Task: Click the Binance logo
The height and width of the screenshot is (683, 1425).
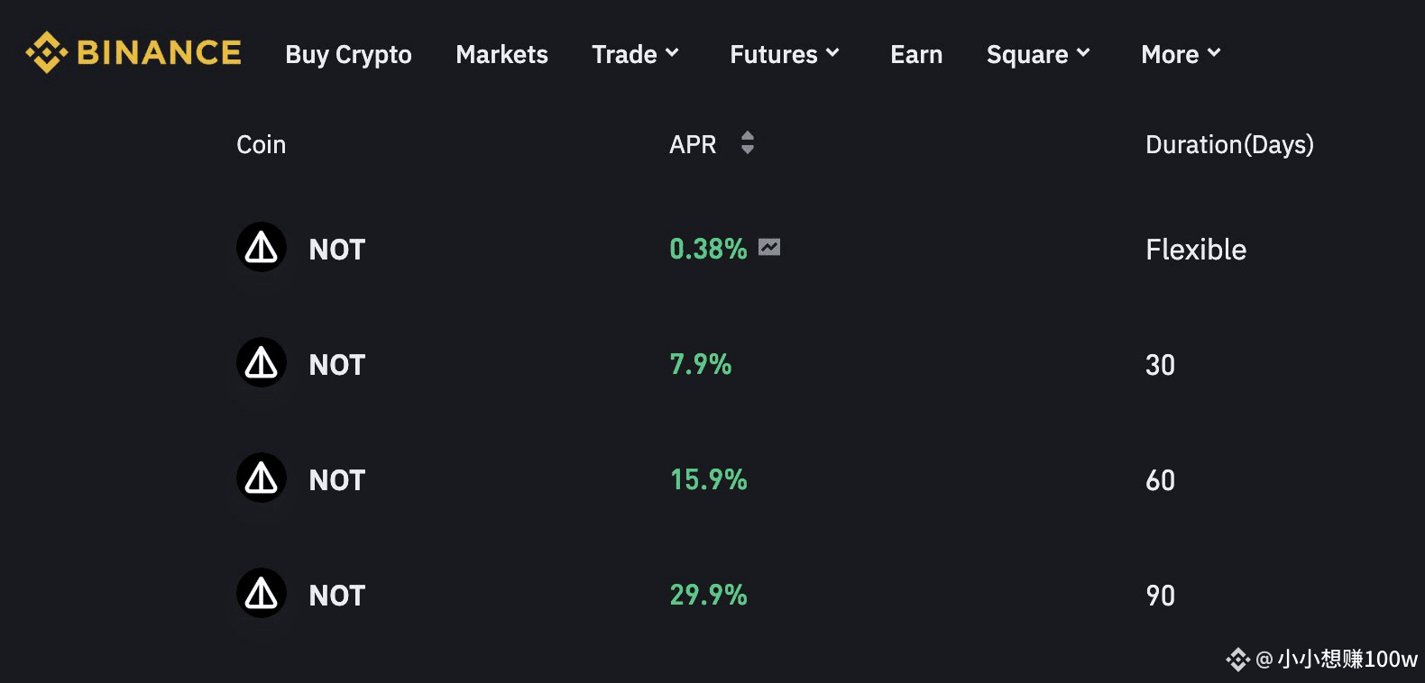Action: pyautogui.click(x=133, y=52)
